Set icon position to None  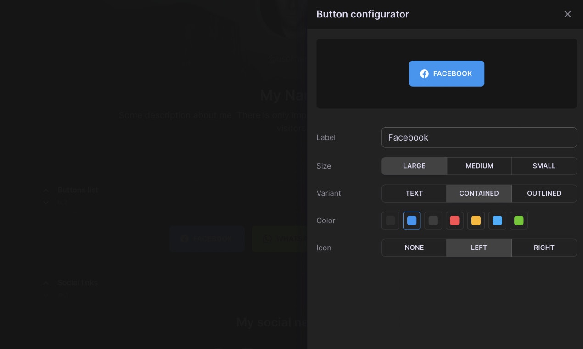click(x=414, y=248)
